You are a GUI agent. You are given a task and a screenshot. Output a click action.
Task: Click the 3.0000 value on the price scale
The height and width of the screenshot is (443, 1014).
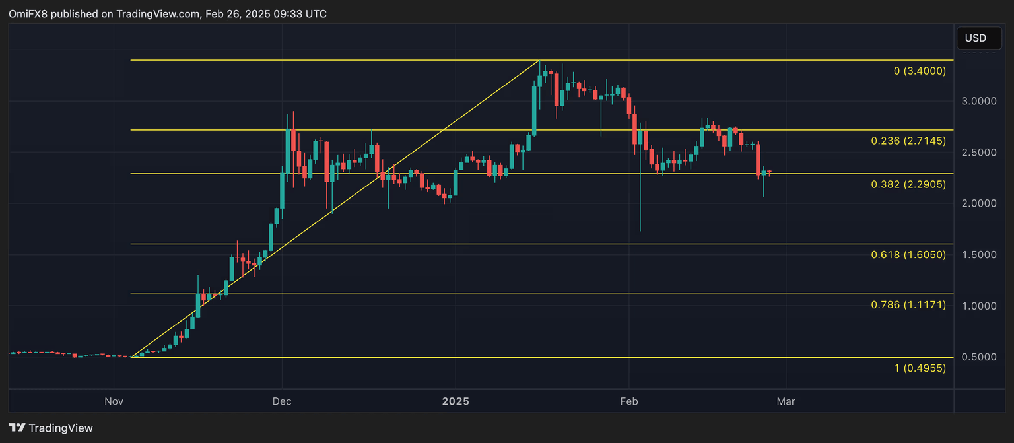pyautogui.click(x=978, y=100)
